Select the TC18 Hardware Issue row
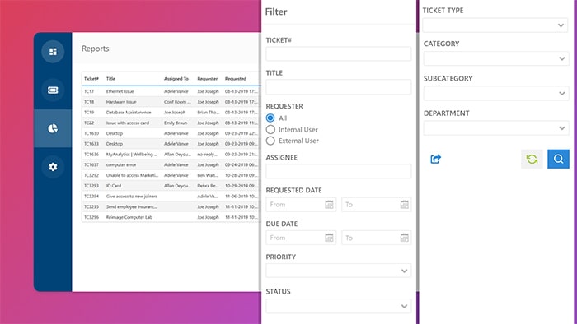The width and height of the screenshot is (577, 324). [x=171, y=102]
